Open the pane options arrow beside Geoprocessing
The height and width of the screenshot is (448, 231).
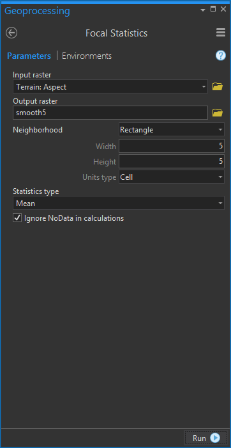(203, 10)
